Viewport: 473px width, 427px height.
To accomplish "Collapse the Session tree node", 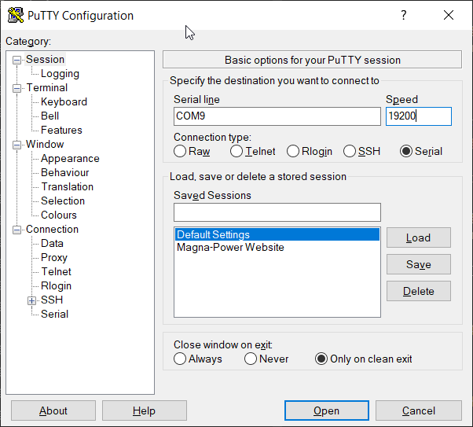I will 17,60.
